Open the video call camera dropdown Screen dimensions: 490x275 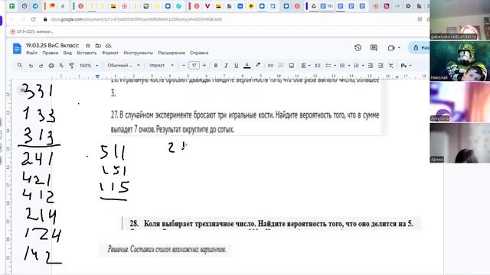click(394, 47)
